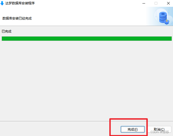173x136 pixels.
Task: Click the 已完成 status label
Action: point(6,31)
